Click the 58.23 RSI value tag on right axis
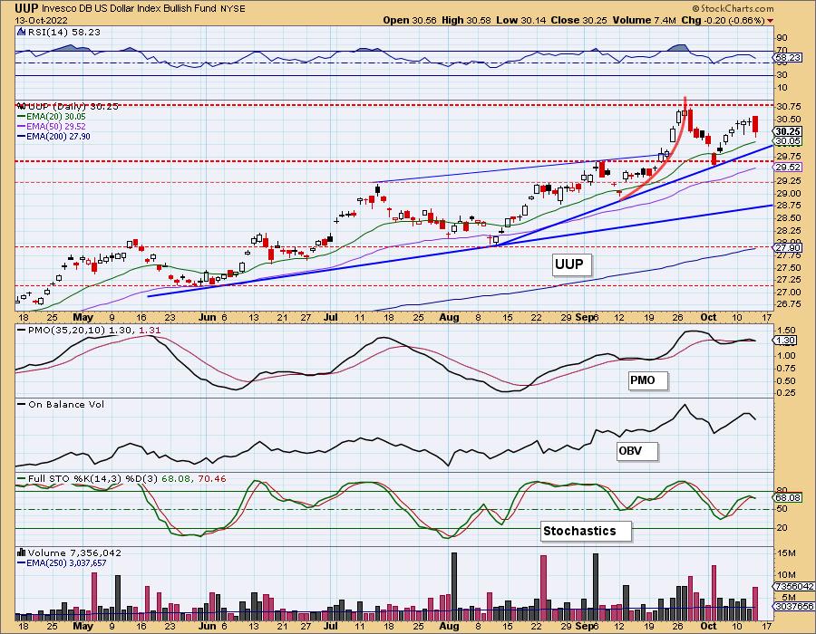Viewport: 816px width, 634px height. (x=788, y=58)
